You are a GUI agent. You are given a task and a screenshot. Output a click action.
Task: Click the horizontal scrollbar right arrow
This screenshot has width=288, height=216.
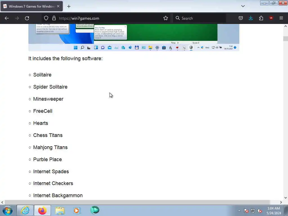click(x=281, y=202)
